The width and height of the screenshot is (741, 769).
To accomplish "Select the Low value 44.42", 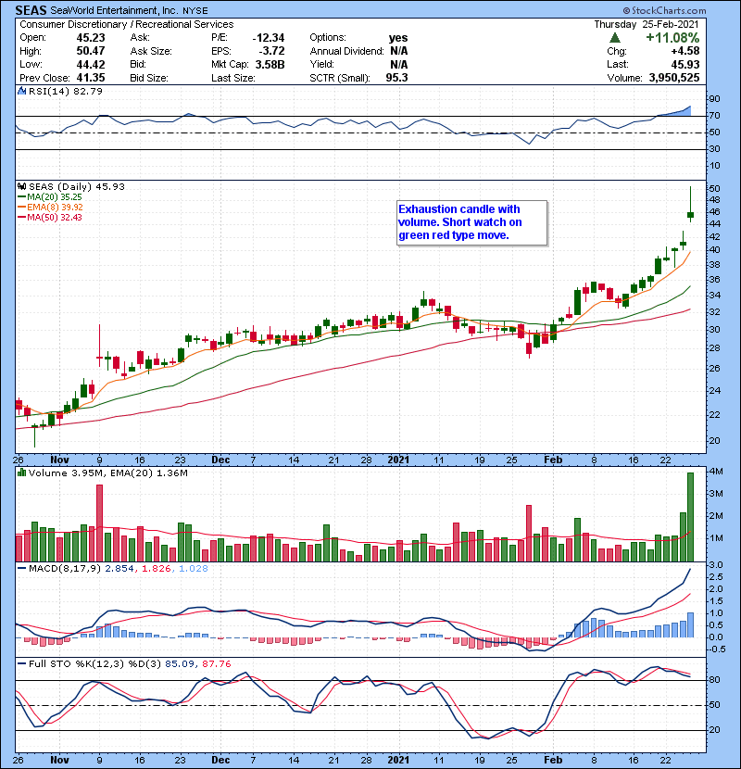I will [x=91, y=65].
